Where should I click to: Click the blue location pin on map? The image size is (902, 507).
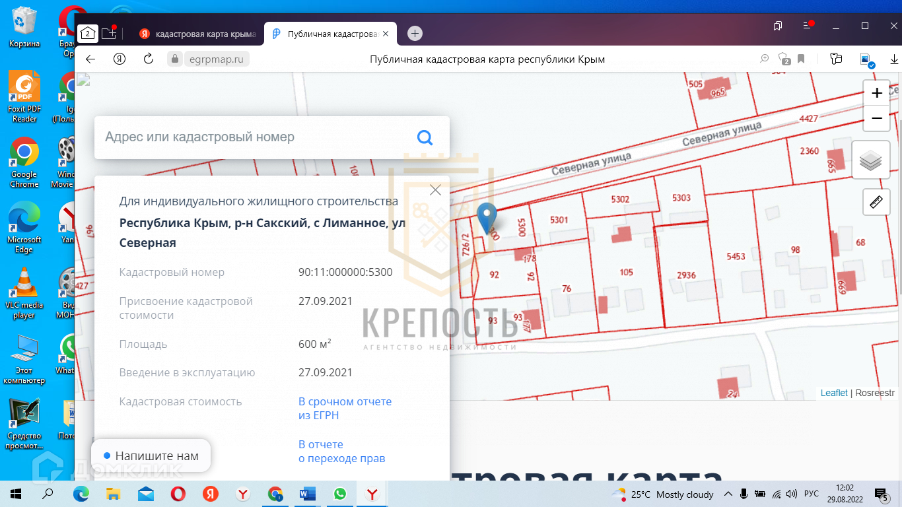click(x=487, y=218)
